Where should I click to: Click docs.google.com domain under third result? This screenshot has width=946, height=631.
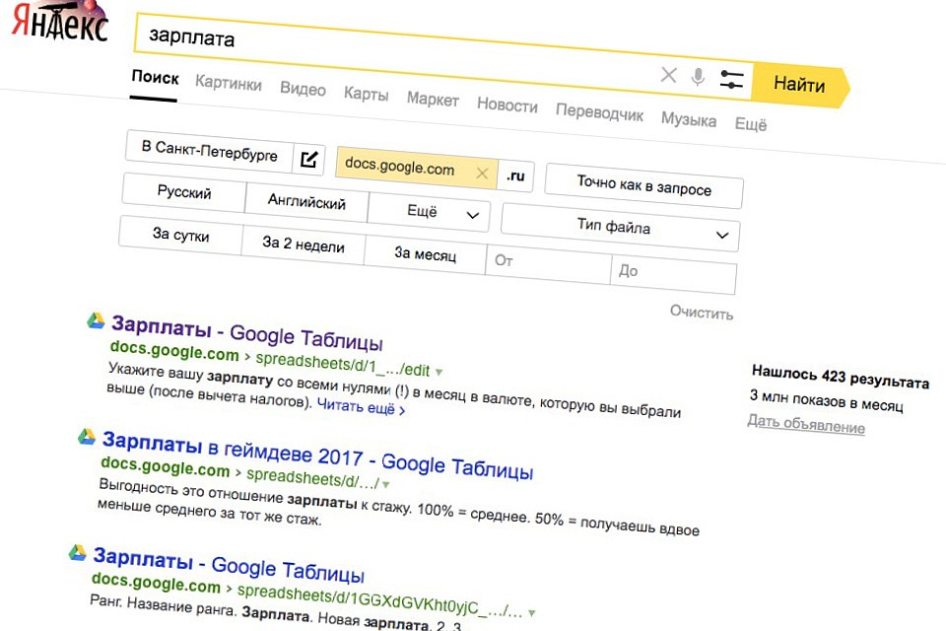click(x=156, y=583)
